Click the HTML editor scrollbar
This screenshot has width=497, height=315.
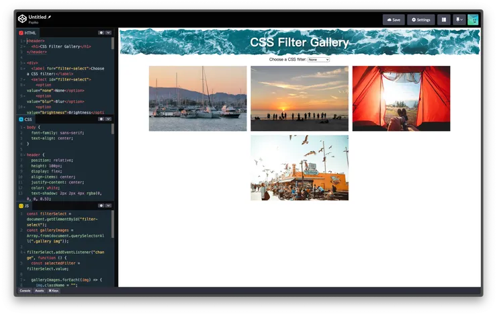pos(113,44)
